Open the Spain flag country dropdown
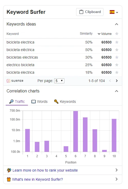This screenshot has height=189, width=128. coord(114,12)
